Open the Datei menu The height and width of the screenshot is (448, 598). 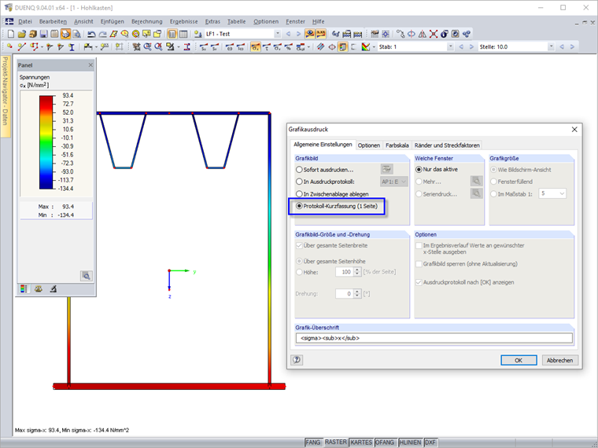coord(25,21)
